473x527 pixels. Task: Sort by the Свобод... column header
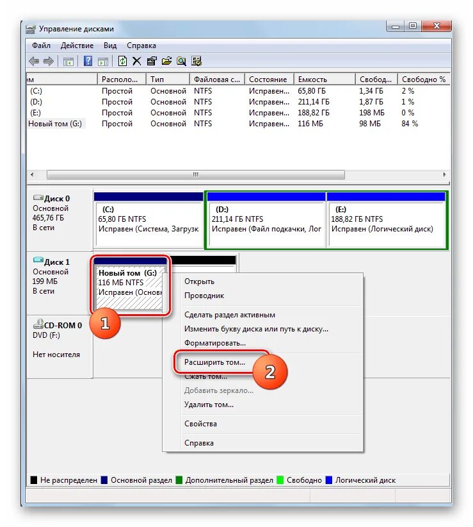[376, 79]
